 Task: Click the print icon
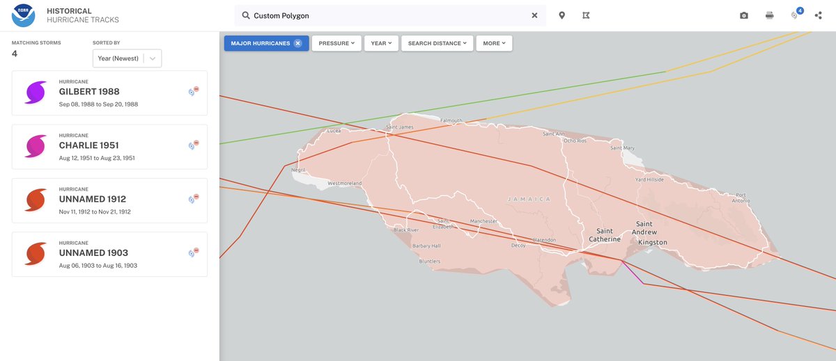[770, 15]
